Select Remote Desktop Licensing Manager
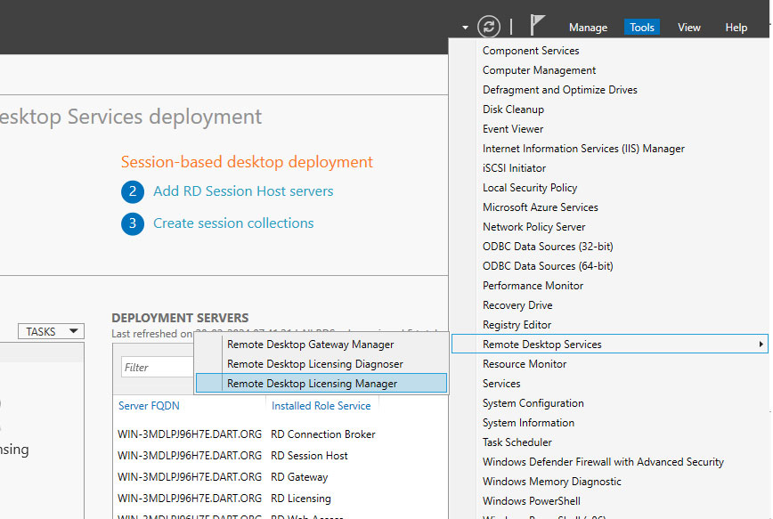 pos(312,384)
